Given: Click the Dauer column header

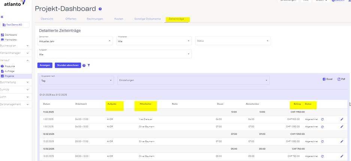Looking at the screenshot, I should [x=220, y=104].
